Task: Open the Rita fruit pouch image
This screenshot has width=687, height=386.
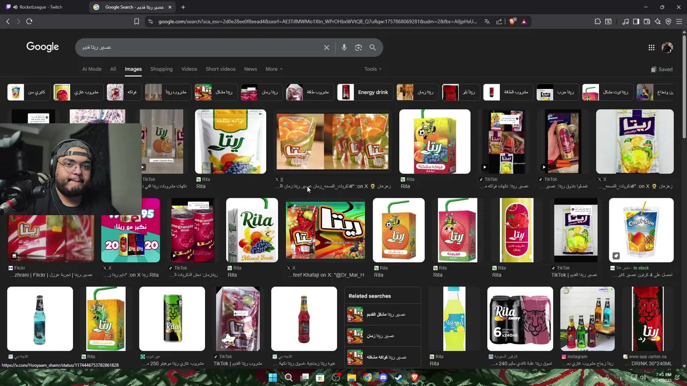Action: point(230,142)
